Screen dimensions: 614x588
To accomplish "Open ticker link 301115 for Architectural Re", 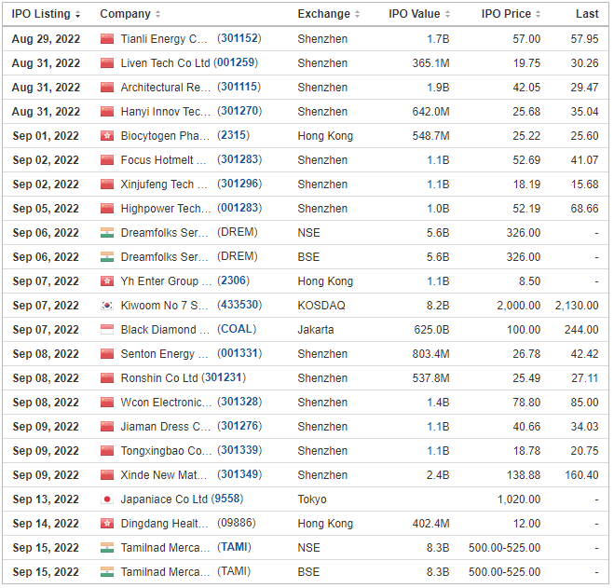I will click(x=239, y=87).
